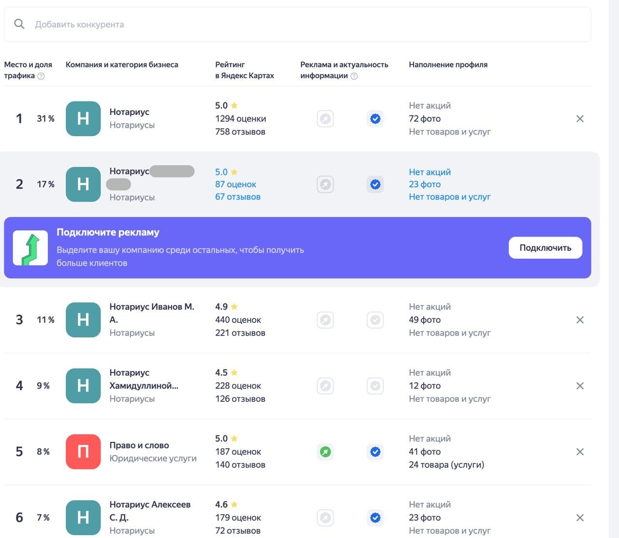
Task: Open the '23 фото' link in highlighted row
Action: pyautogui.click(x=425, y=184)
